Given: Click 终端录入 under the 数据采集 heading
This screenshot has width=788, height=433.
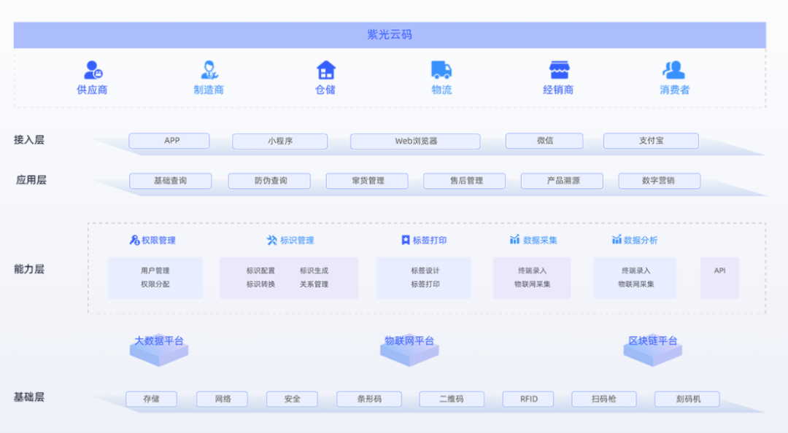Looking at the screenshot, I should click(532, 270).
